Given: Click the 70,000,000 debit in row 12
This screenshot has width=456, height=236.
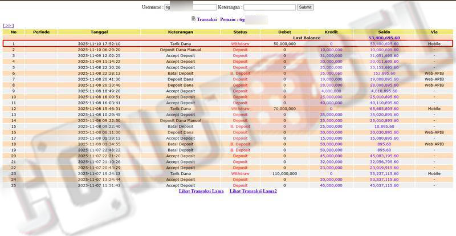Looking at the screenshot, I should pyautogui.click(x=284, y=108).
